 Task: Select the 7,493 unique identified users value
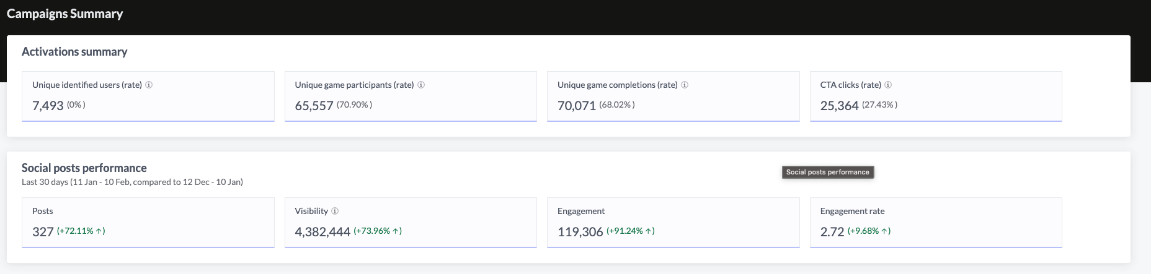48,106
